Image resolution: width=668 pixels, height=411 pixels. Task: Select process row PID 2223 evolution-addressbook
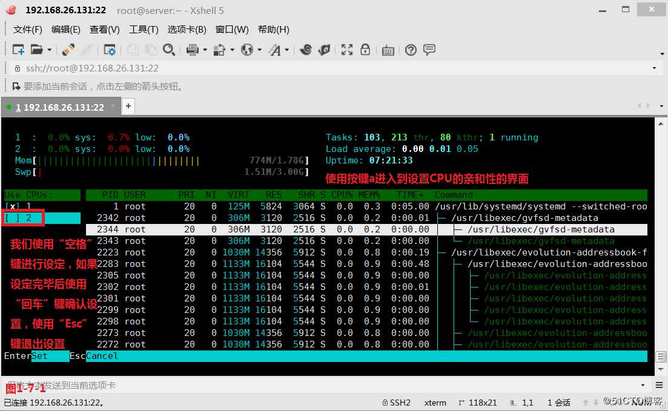pyautogui.click(x=366, y=252)
